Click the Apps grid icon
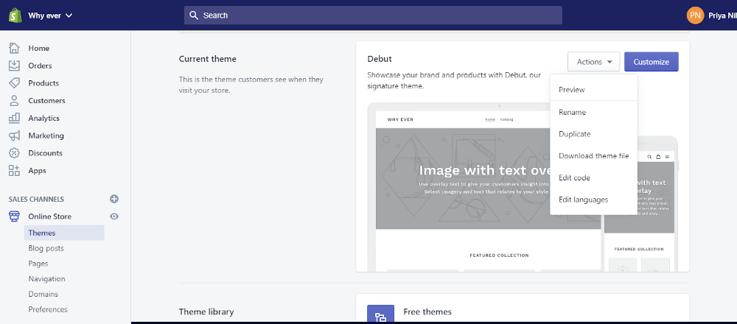This screenshot has height=324, width=737. point(15,170)
